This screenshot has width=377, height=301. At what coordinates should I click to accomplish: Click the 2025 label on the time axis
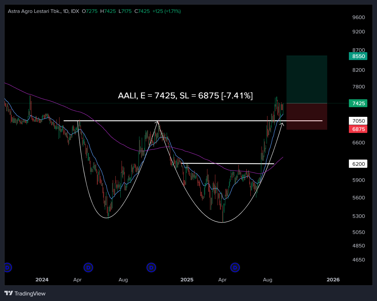[x=187, y=280]
